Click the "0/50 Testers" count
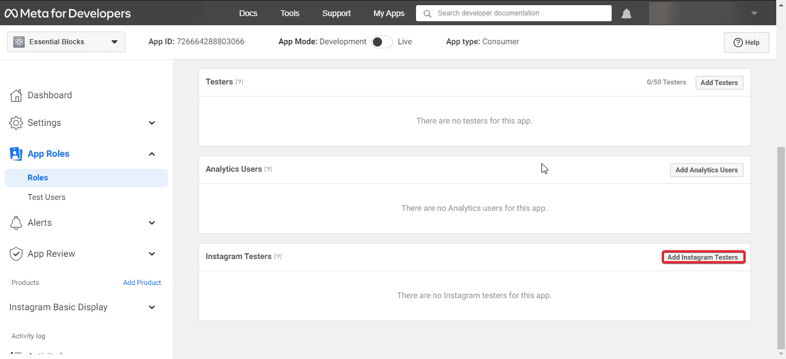Screen dimensions: 786x359 [666, 82]
